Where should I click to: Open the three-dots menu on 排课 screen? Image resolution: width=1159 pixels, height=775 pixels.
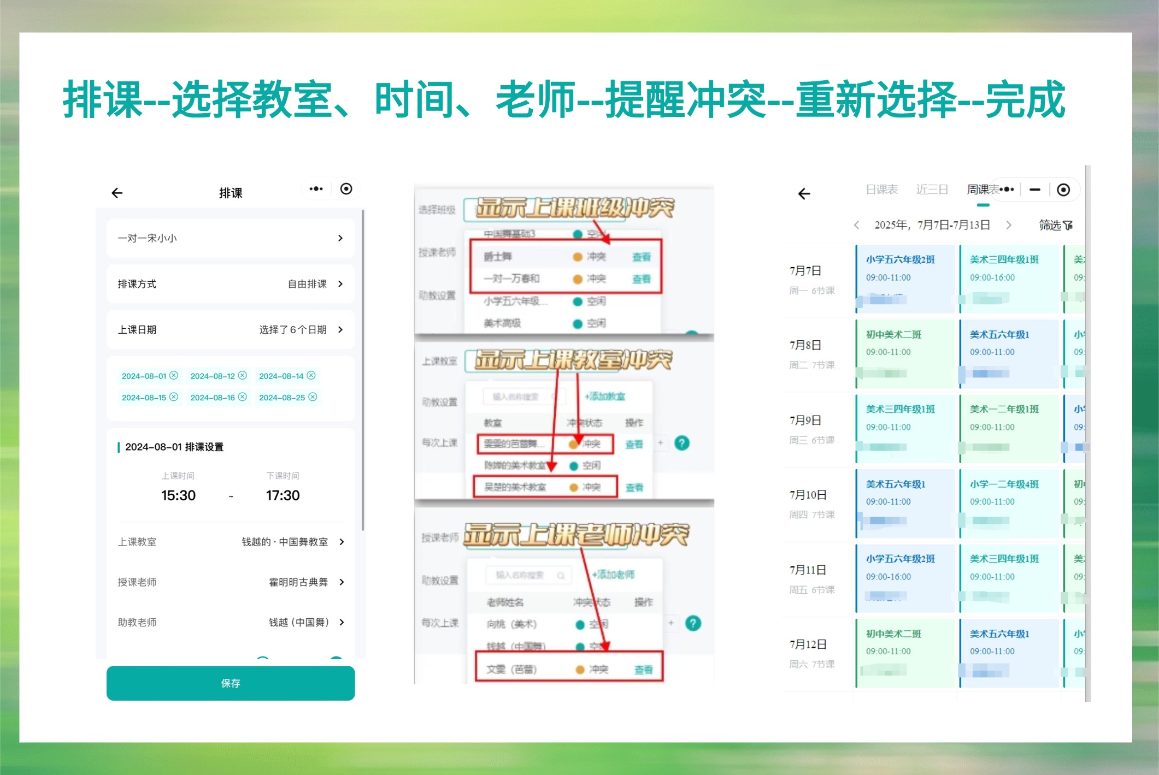(x=316, y=189)
